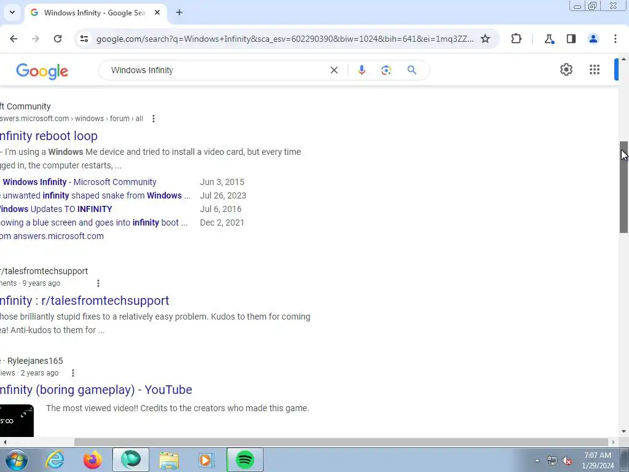Open 'unwanted infinity shaped snake' sublink
This screenshot has height=472, width=629.
pyautogui.click(x=95, y=196)
